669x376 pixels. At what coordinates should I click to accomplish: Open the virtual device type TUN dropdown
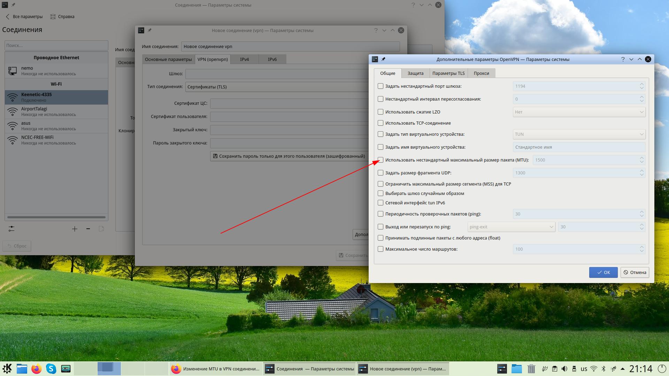pyautogui.click(x=579, y=134)
